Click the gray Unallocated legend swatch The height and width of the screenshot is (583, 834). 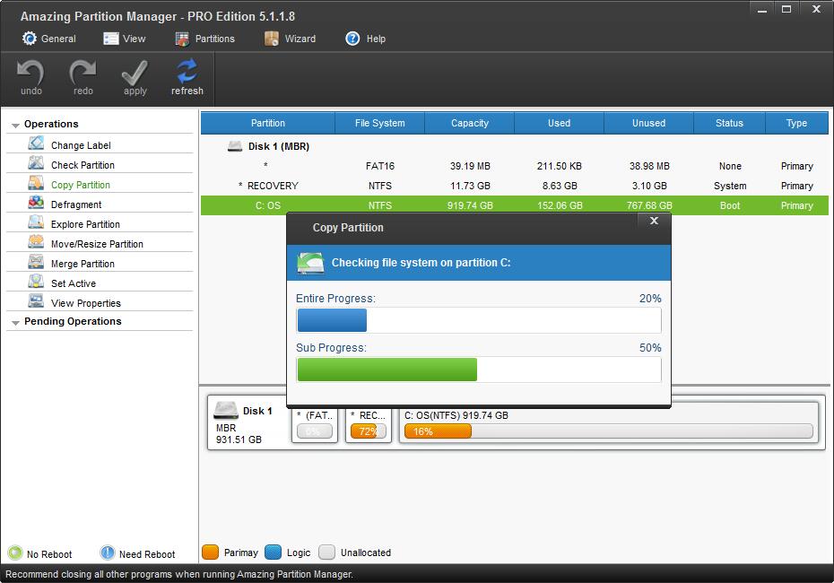click(326, 553)
